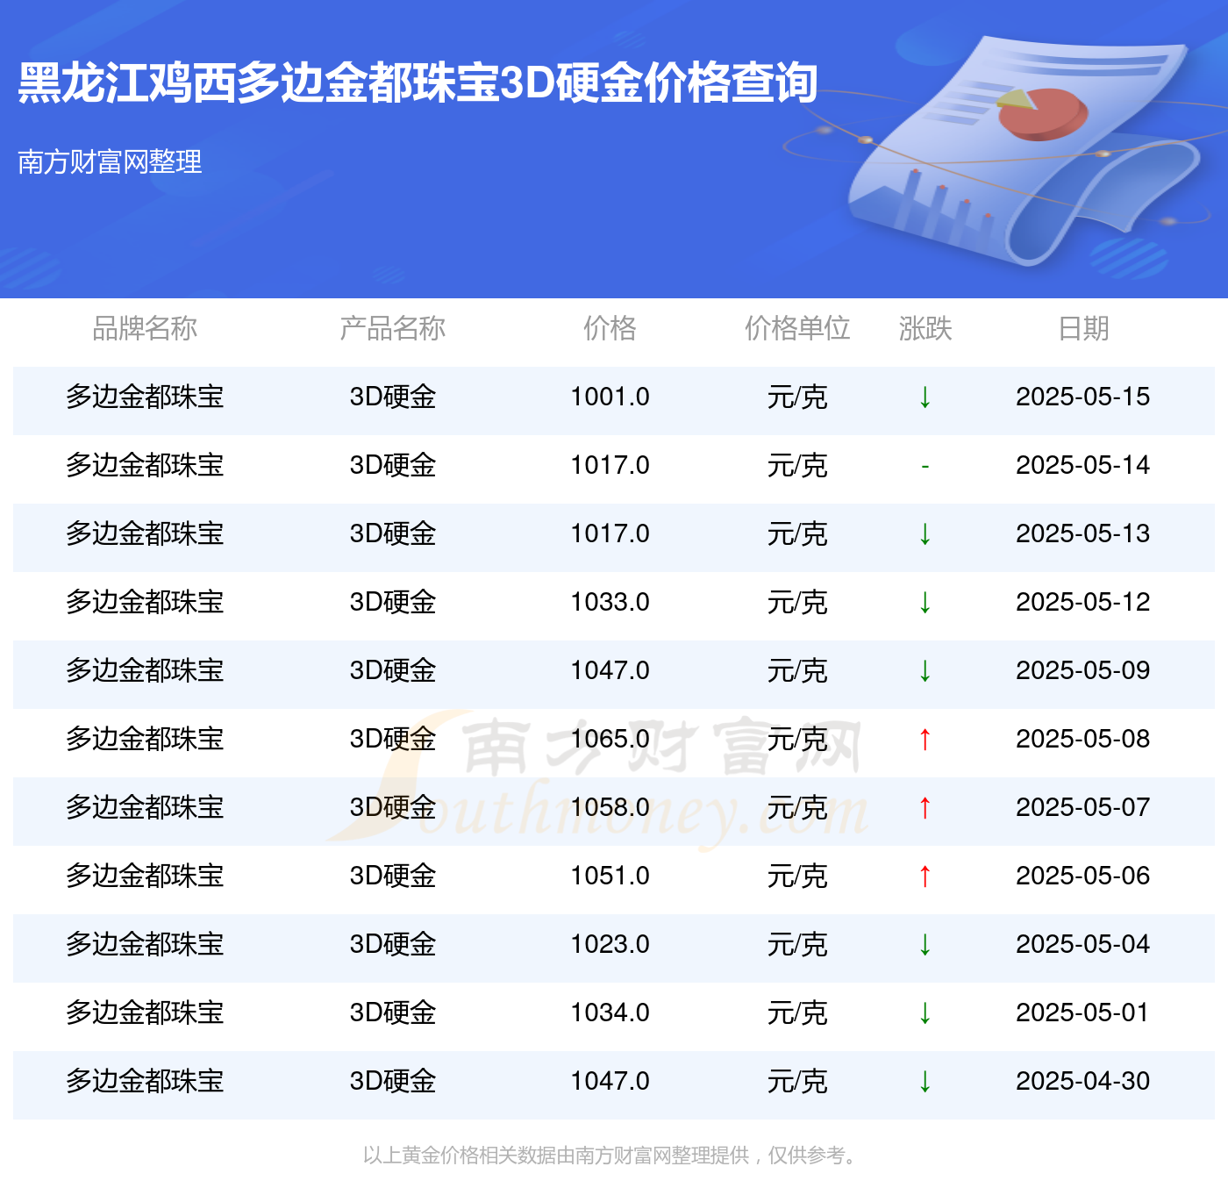1228x1195 pixels.
Task: Click 3D硬金 in the 2025-05-15 row
Action: (x=392, y=397)
